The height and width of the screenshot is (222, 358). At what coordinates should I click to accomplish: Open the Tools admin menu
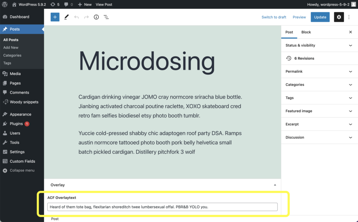22,142
